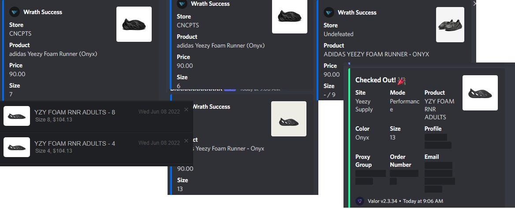The width and height of the screenshot is (515, 209).
Task: Click the size value 7 in the first CNCPTS card
Action: pos(11,94)
